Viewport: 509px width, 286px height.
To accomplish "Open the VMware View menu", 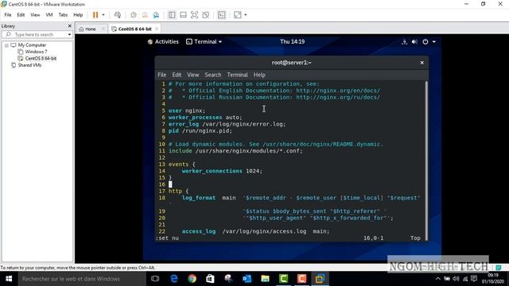I will [35, 15].
